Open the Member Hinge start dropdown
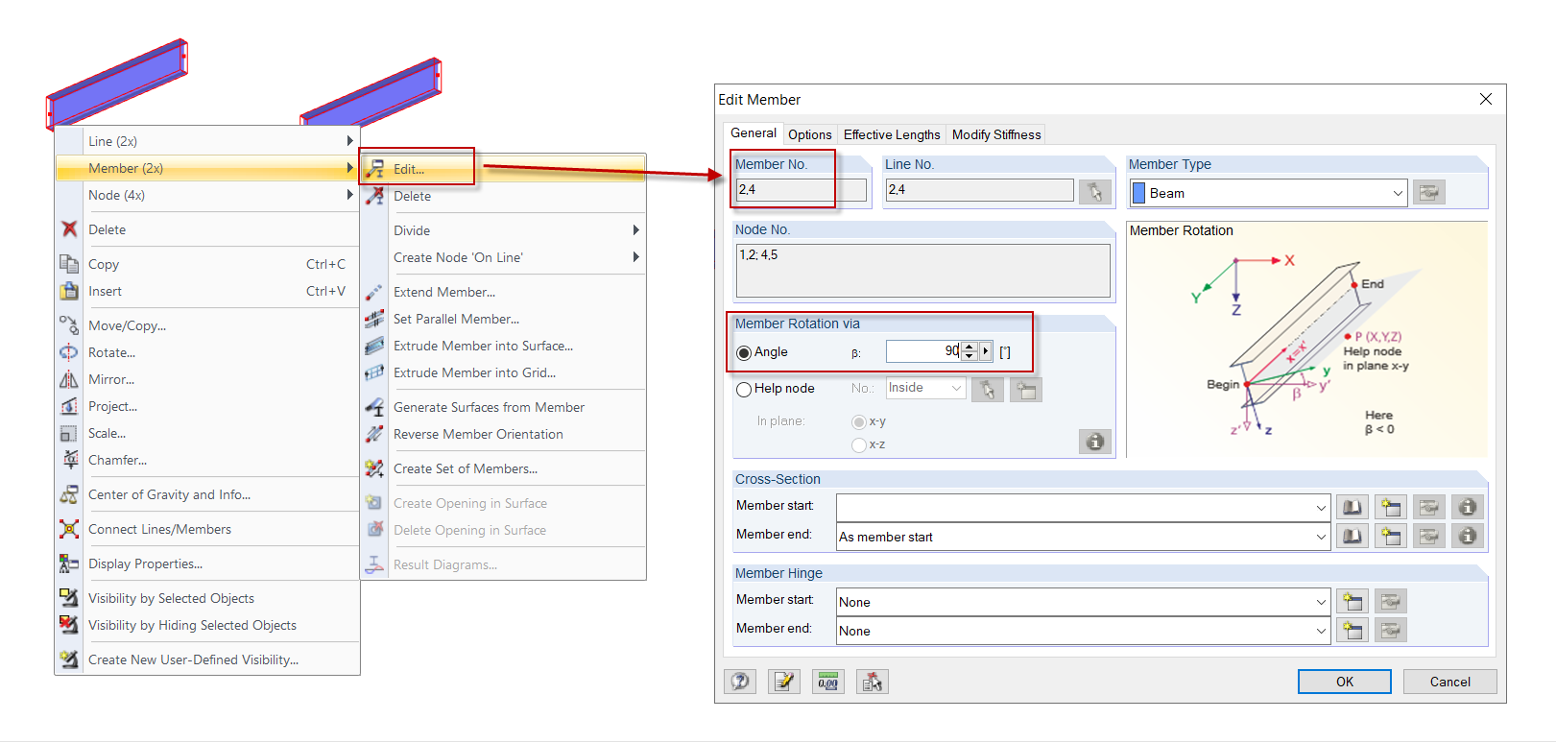The height and width of the screenshot is (743, 1556). [x=1321, y=602]
